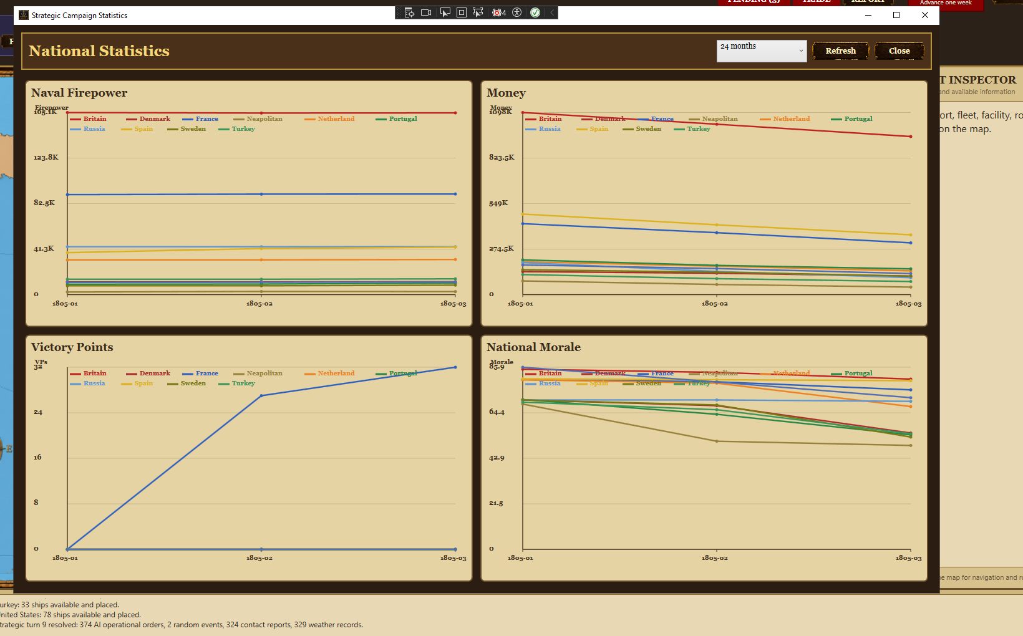Open binding failures indicator showing 4

pos(498,12)
